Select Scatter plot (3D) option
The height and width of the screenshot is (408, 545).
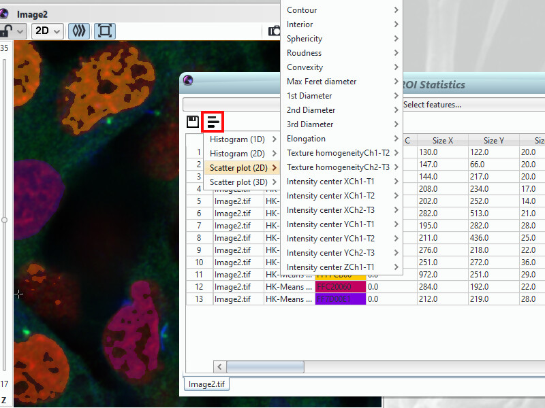coord(240,181)
